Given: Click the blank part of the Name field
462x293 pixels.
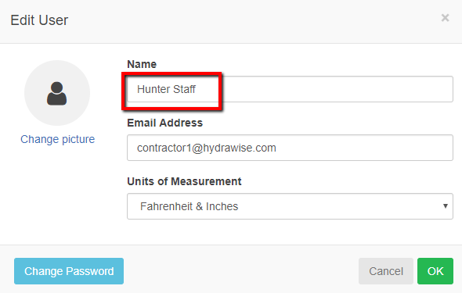Looking at the screenshot, I should (336, 89).
